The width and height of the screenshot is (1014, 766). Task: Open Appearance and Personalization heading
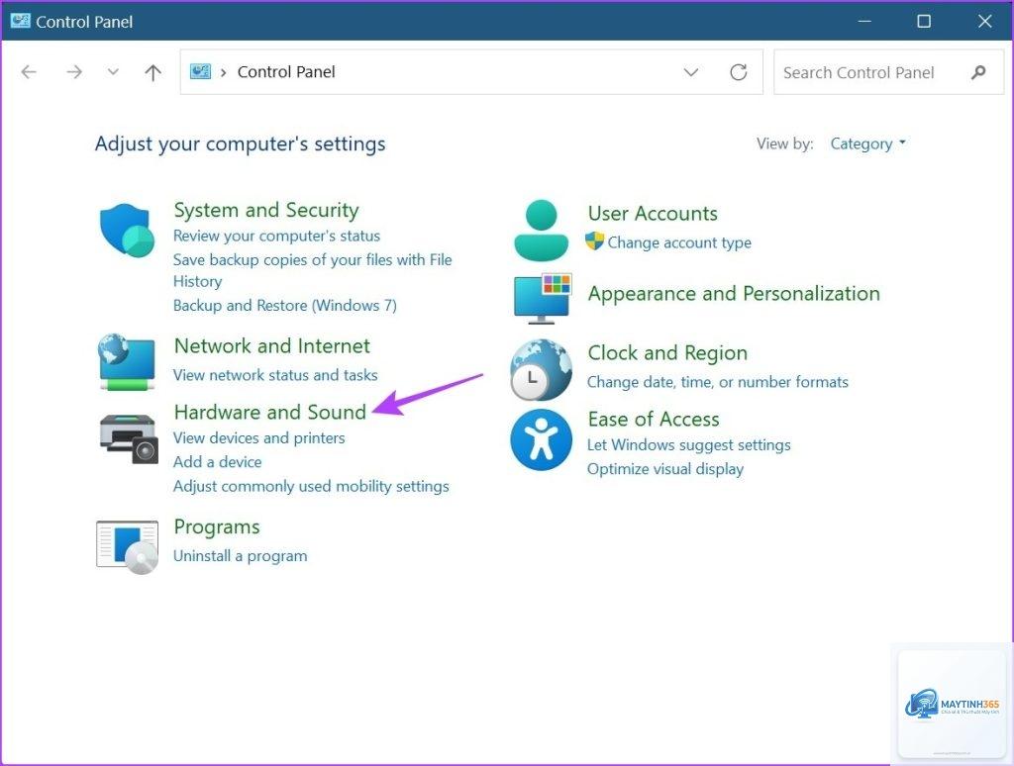click(734, 294)
